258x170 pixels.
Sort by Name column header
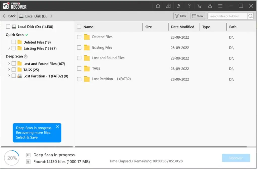point(88,27)
